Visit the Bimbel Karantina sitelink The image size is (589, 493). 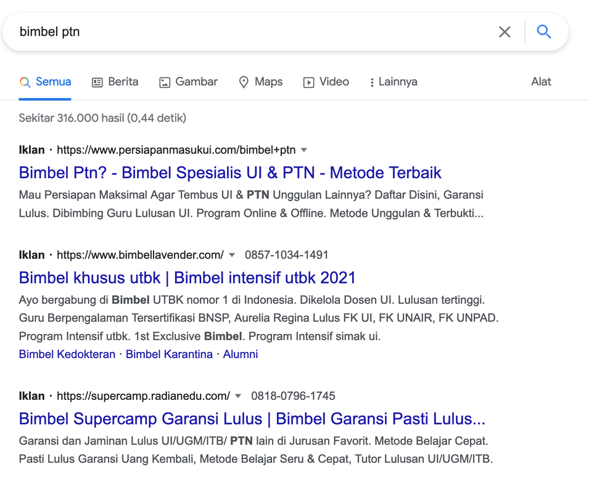tap(169, 354)
